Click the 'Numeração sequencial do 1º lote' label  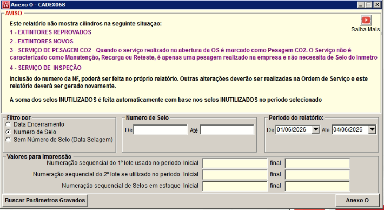pyautogui.click(x=114, y=163)
